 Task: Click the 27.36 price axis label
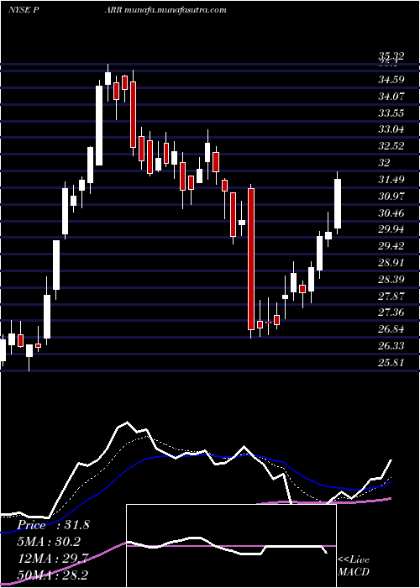click(391, 312)
